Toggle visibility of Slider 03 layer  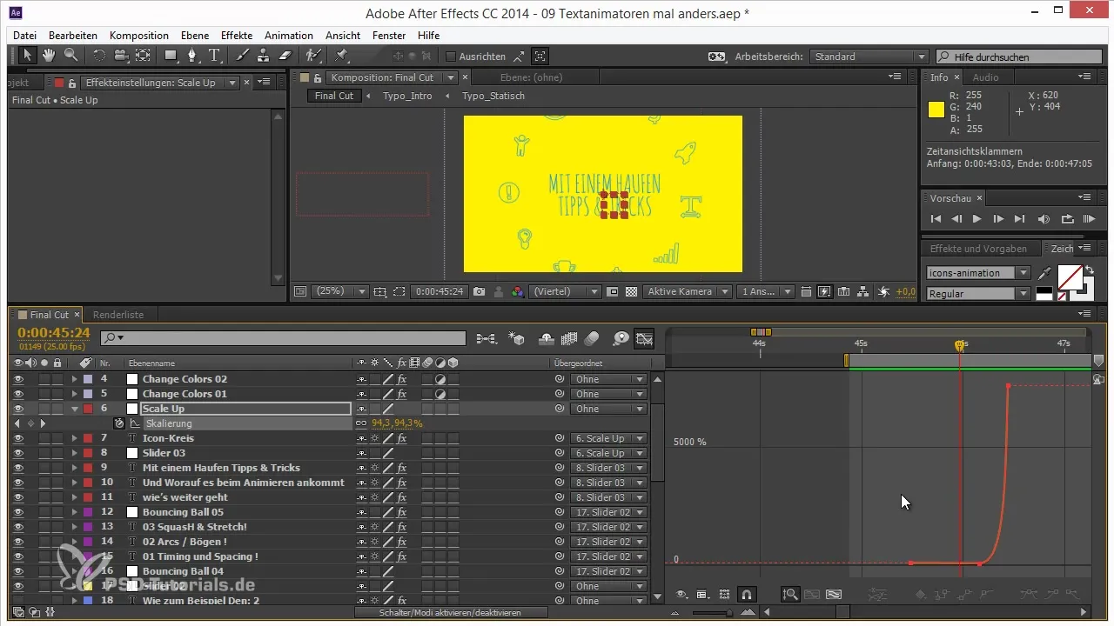pos(19,453)
